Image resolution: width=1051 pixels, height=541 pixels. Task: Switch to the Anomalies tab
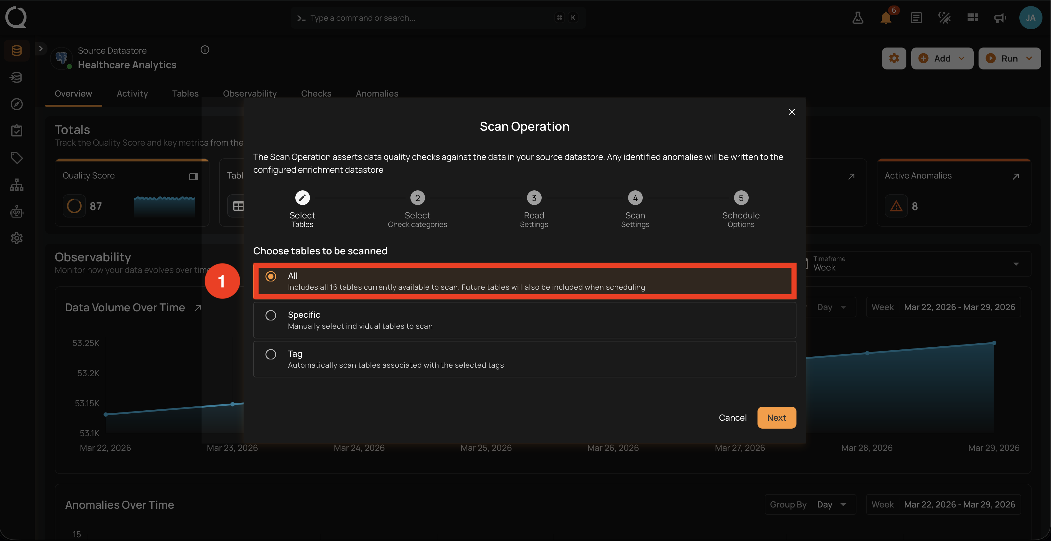click(x=377, y=94)
